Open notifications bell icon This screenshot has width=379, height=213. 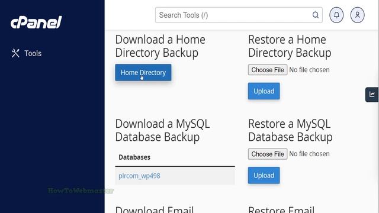tap(336, 15)
